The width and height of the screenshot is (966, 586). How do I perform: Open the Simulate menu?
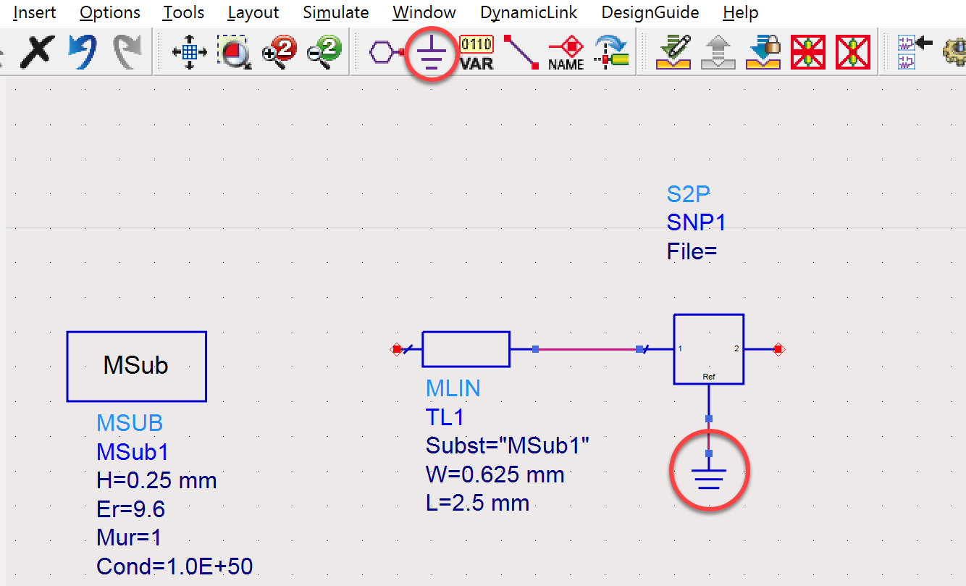click(x=335, y=12)
